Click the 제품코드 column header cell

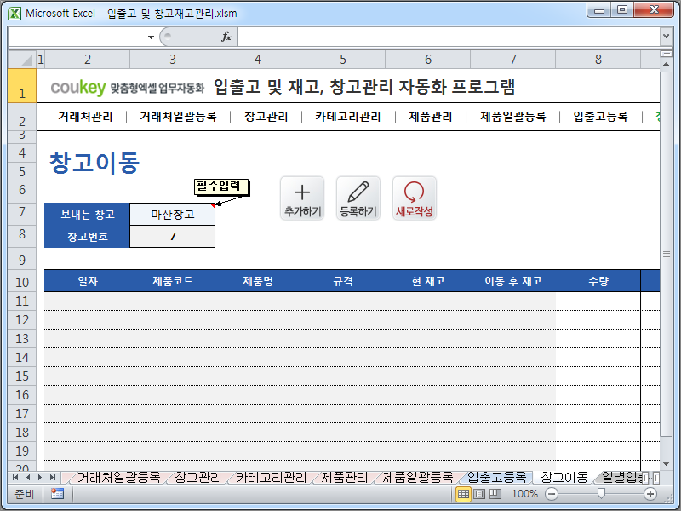pos(173,281)
